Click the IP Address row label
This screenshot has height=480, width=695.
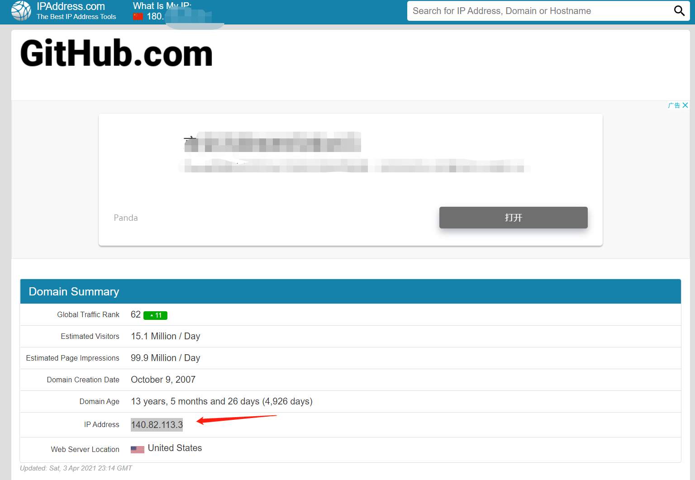point(102,424)
